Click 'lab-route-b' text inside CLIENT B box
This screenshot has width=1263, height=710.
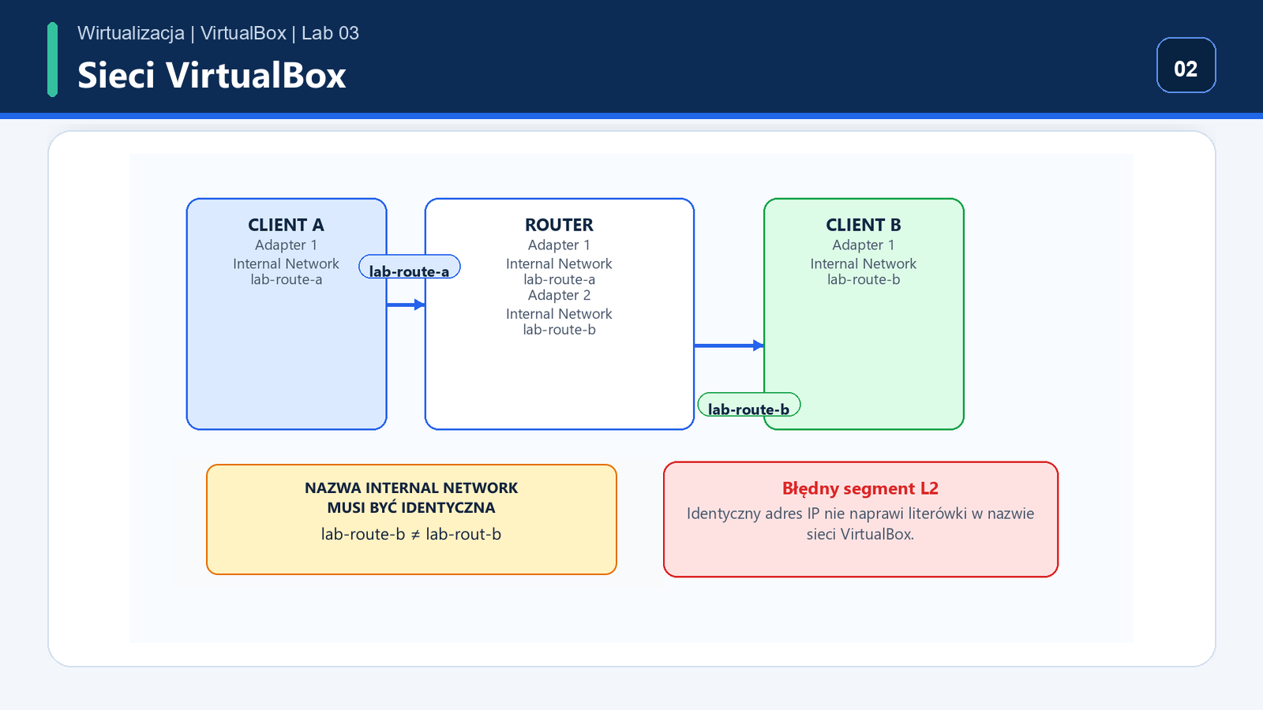coord(864,279)
